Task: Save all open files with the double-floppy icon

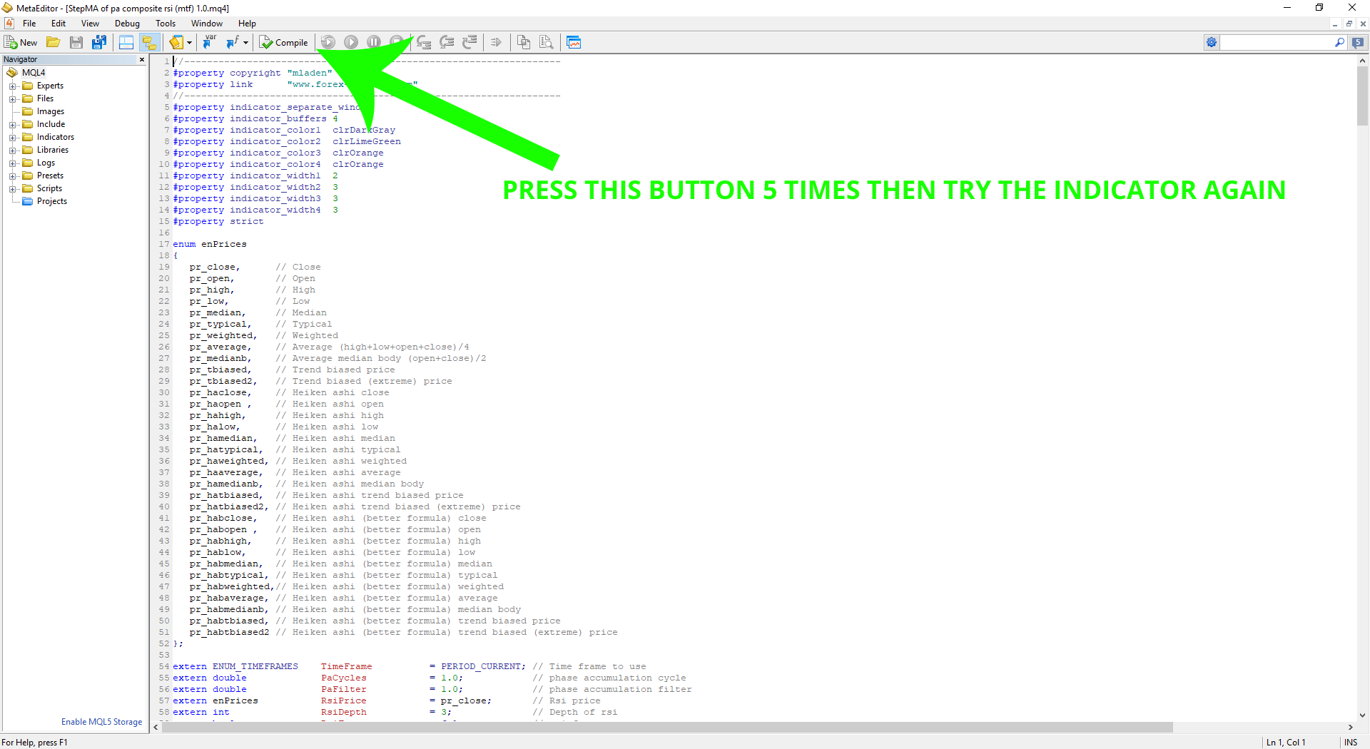Action: coord(99,43)
